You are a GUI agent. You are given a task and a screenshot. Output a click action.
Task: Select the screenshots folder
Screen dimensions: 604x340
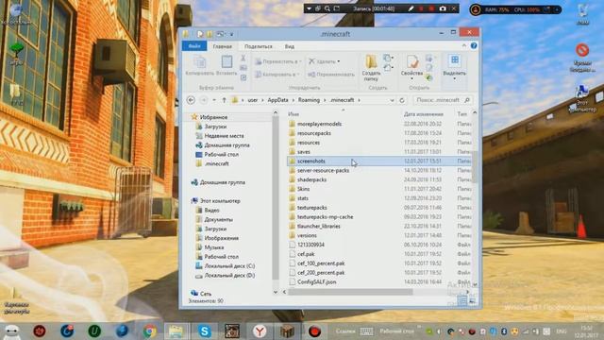pos(379,161)
